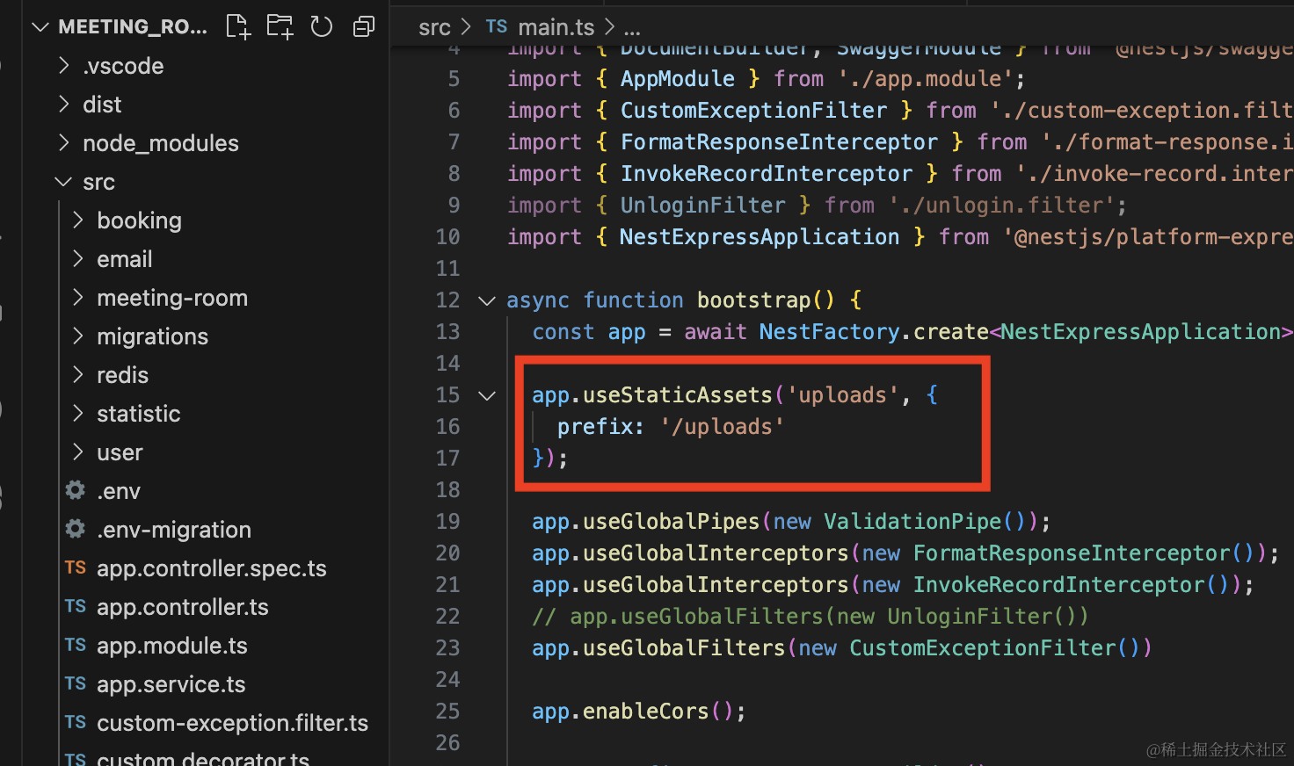Click line number 19 in the gutter
The image size is (1294, 766).
tap(447, 522)
